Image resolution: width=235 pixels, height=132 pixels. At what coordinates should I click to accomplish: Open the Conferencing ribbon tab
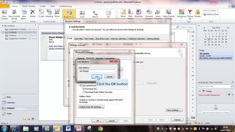click(x=65, y=6)
